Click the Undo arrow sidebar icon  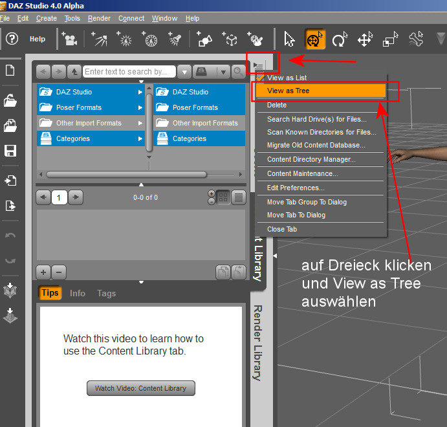coord(10,235)
